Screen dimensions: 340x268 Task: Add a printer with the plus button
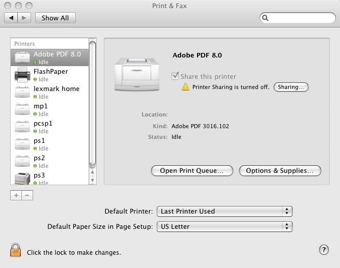16,195
